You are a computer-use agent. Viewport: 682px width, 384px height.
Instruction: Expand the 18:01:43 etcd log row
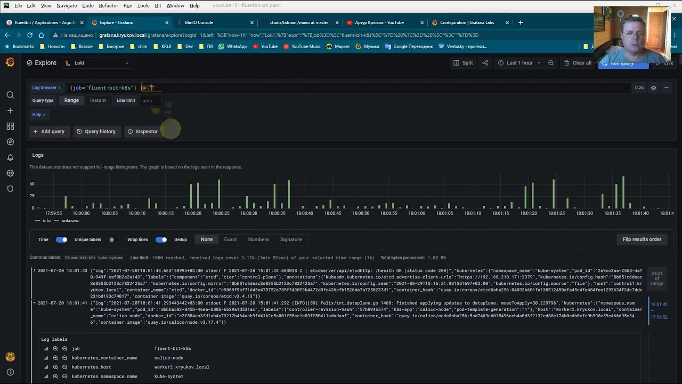(x=34, y=270)
